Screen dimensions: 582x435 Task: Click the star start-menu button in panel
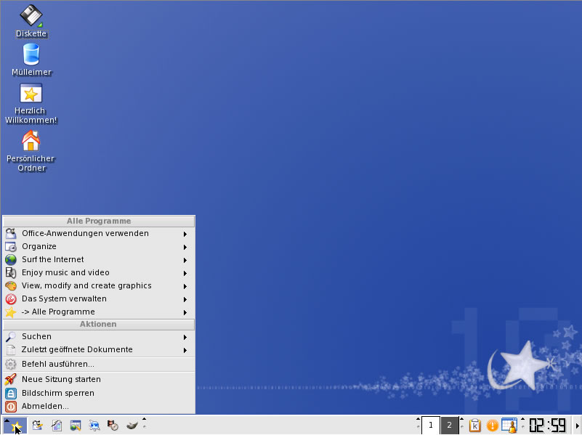click(x=17, y=426)
